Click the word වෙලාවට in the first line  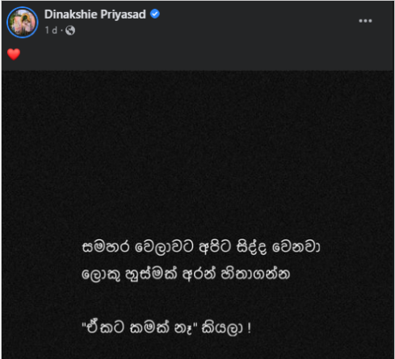pos(164,248)
